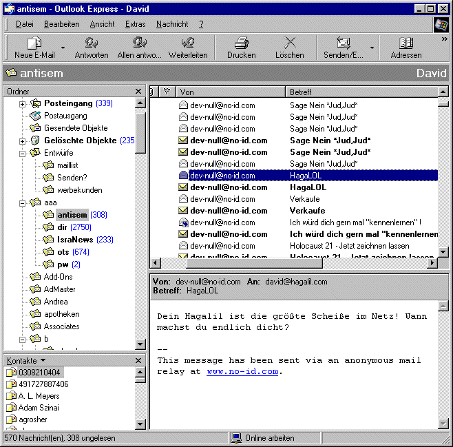This screenshot has width=453, height=447.
Task: Sort messages by the Von column header
Action: click(x=230, y=92)
